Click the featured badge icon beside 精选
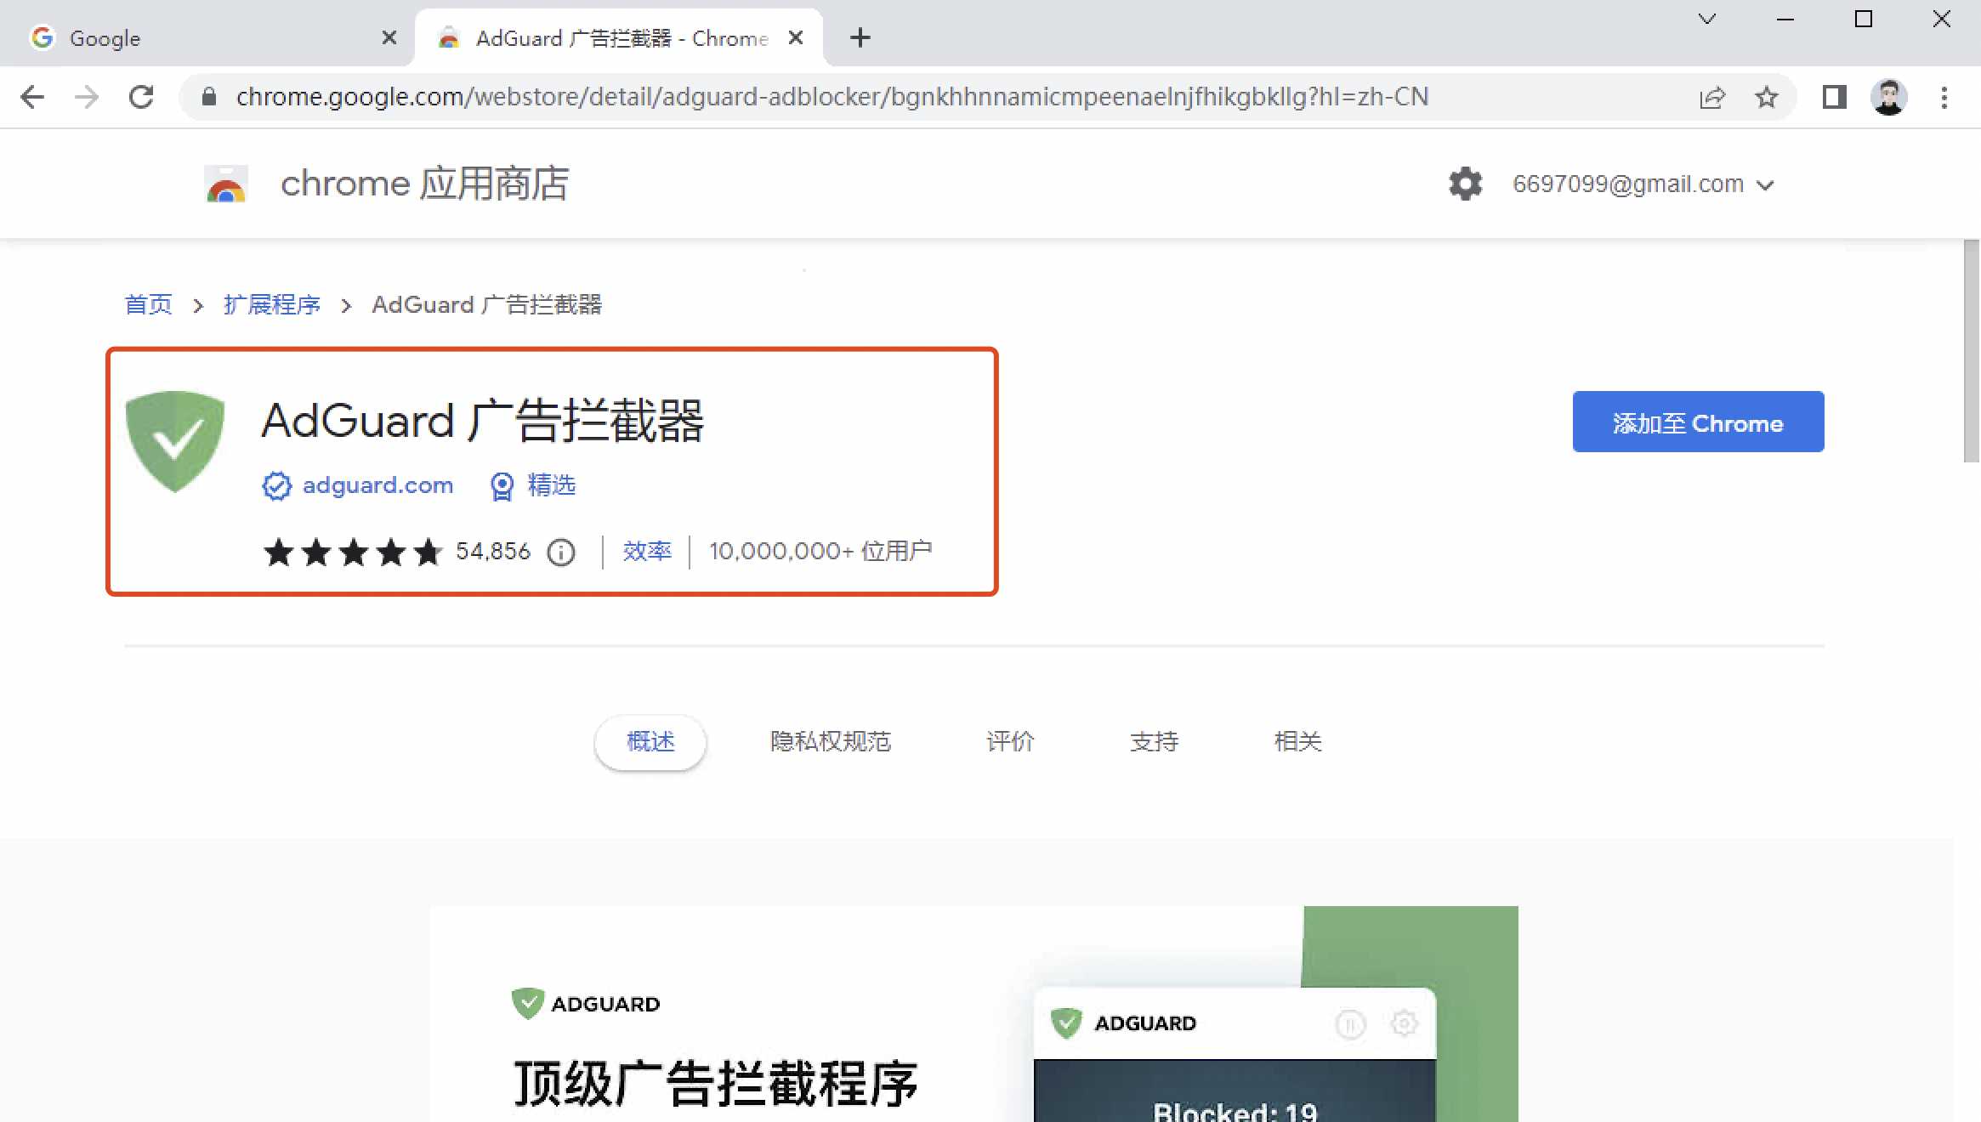Image resolution: width=1981 pixels, height=1122 pixels. (x=502, y=486)
